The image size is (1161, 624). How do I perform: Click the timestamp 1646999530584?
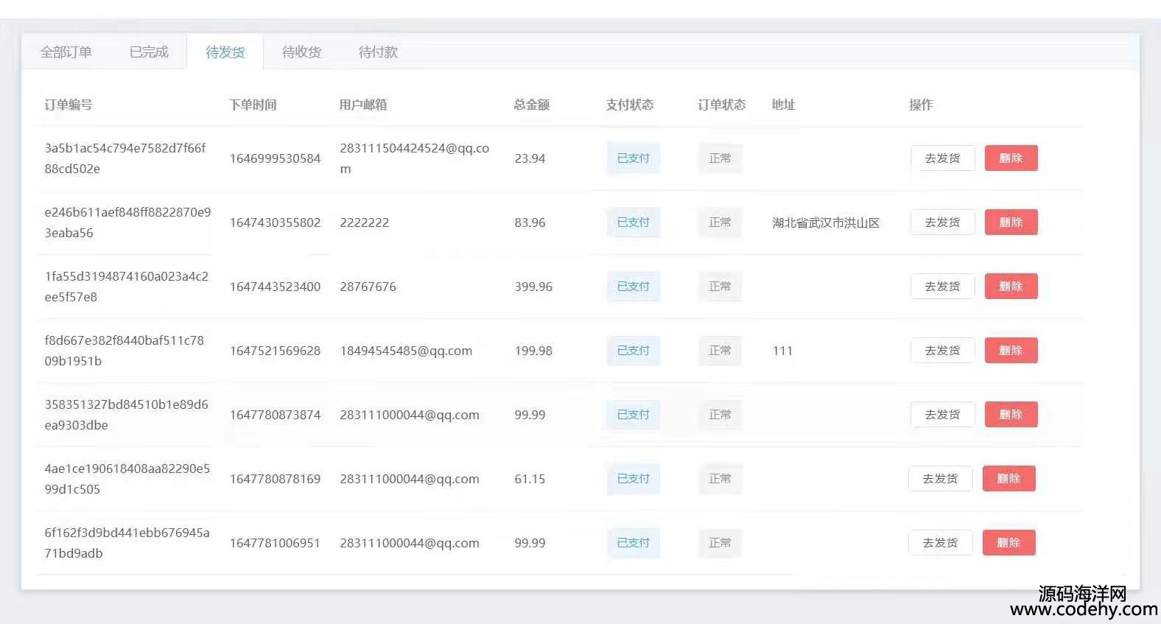(x=275, y=158)
